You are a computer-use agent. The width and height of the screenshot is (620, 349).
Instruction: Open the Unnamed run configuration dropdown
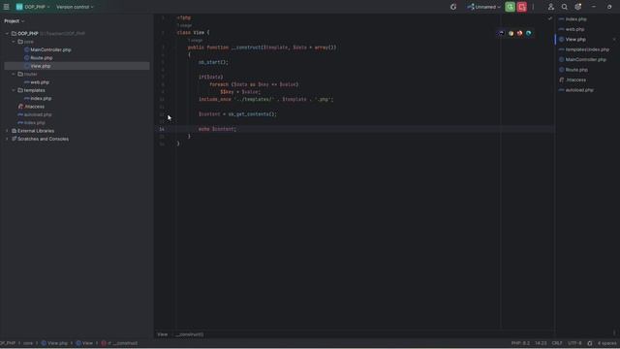pos(483,7)
